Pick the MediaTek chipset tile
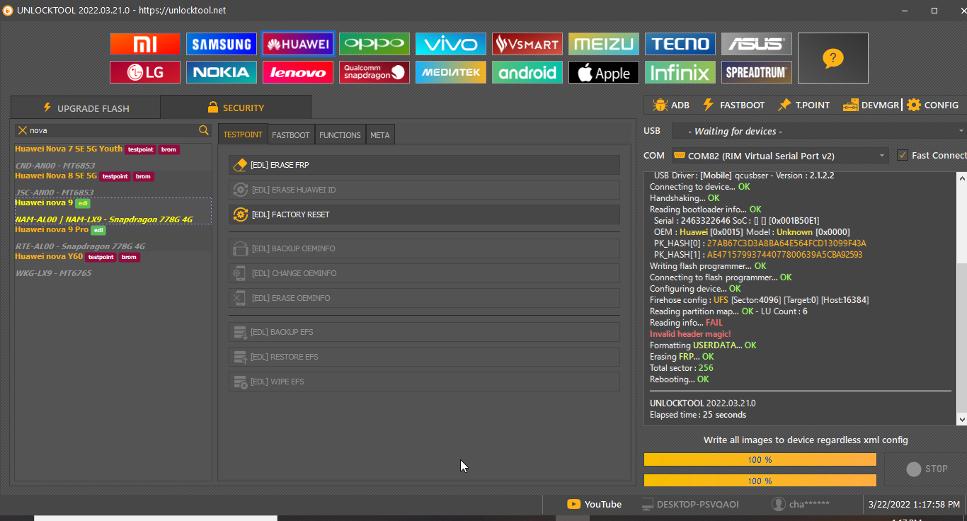The width and height of the screenshot is (967, 521). pyautogui.click(x=451, y=72)
